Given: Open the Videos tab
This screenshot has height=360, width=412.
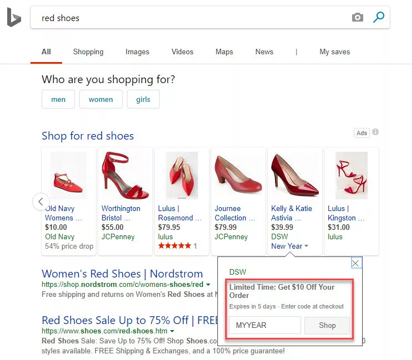Looking at the screenshot, I should coord(182,52).
